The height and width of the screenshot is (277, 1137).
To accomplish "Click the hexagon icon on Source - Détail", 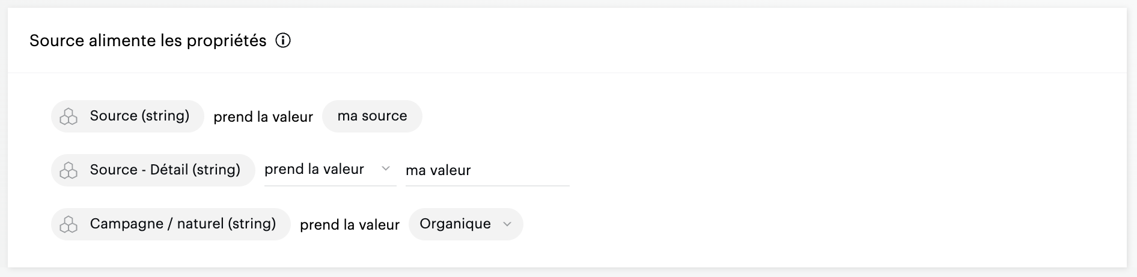I will pos(69,170).
